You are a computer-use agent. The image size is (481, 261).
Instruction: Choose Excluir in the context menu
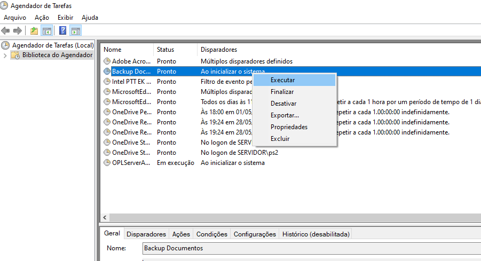pyautogui.click(x=294, y=139)
